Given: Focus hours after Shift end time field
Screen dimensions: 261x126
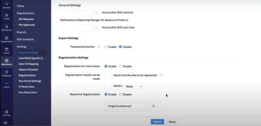Looking at the screenshot, I should click(x=83, y=13).
